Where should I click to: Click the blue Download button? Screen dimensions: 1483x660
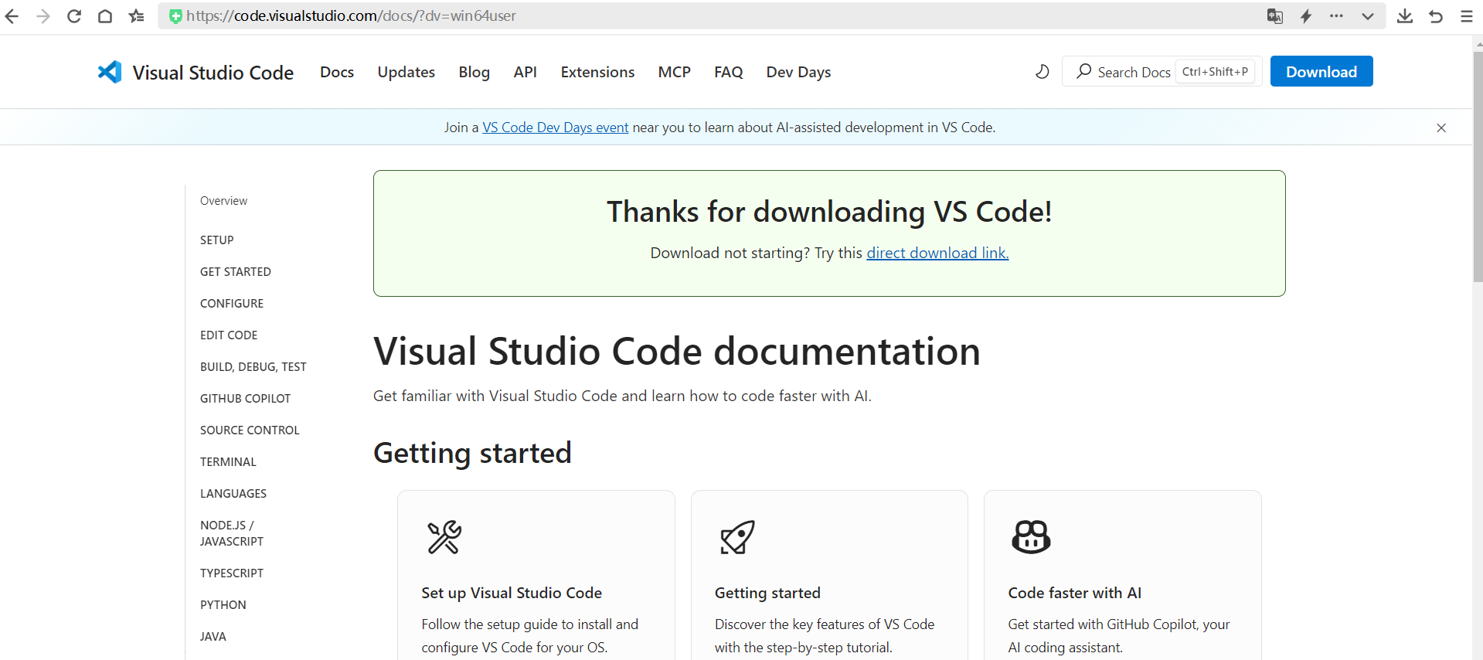pyautogui.click(x=1321, y=71)
